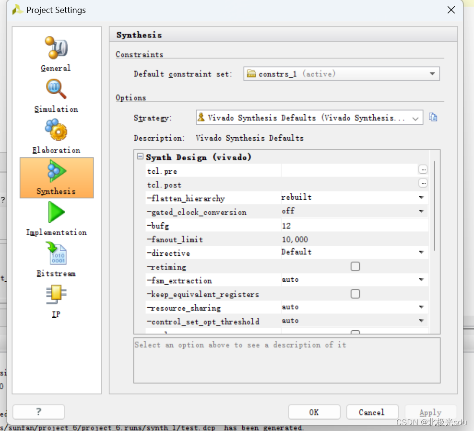The width and height of the screenshot is (474, 431).
Task: Click the save strategy copy icon
Action: 433,118
